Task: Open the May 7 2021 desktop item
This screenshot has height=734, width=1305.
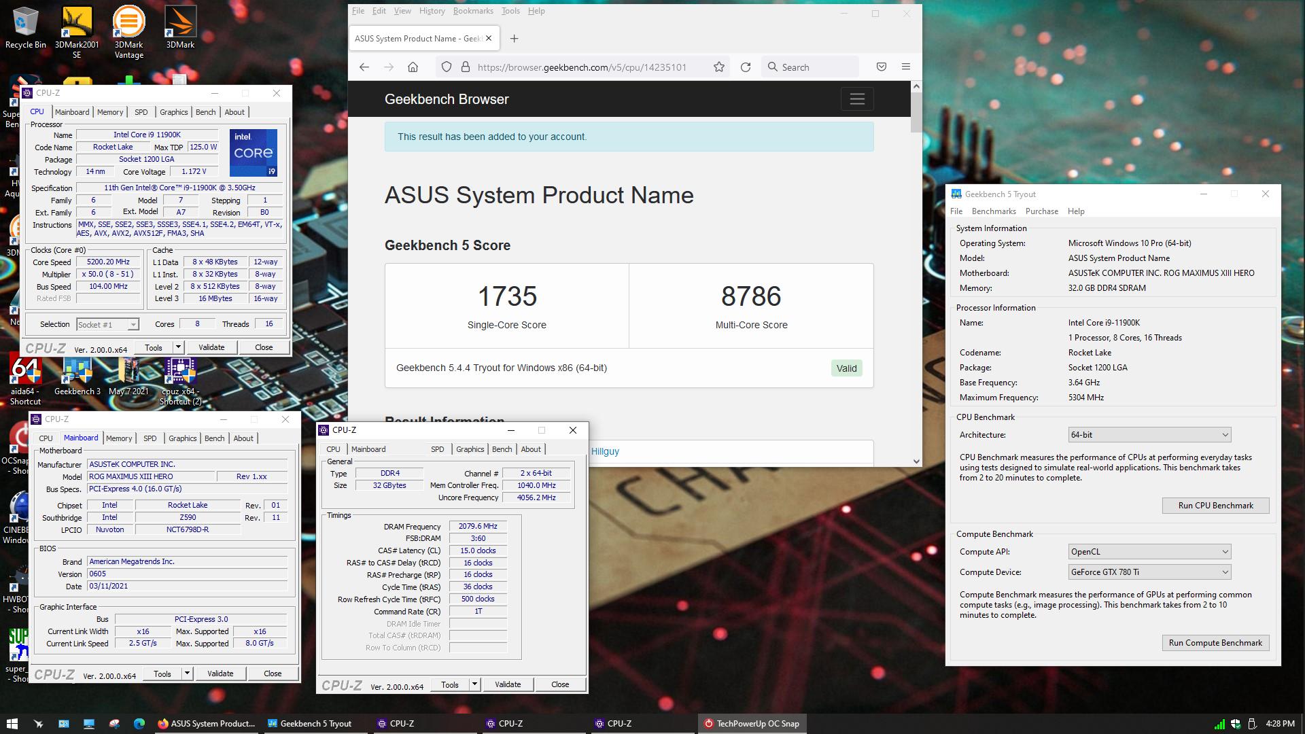Action: pyautogui.click(x=128, y=377)
